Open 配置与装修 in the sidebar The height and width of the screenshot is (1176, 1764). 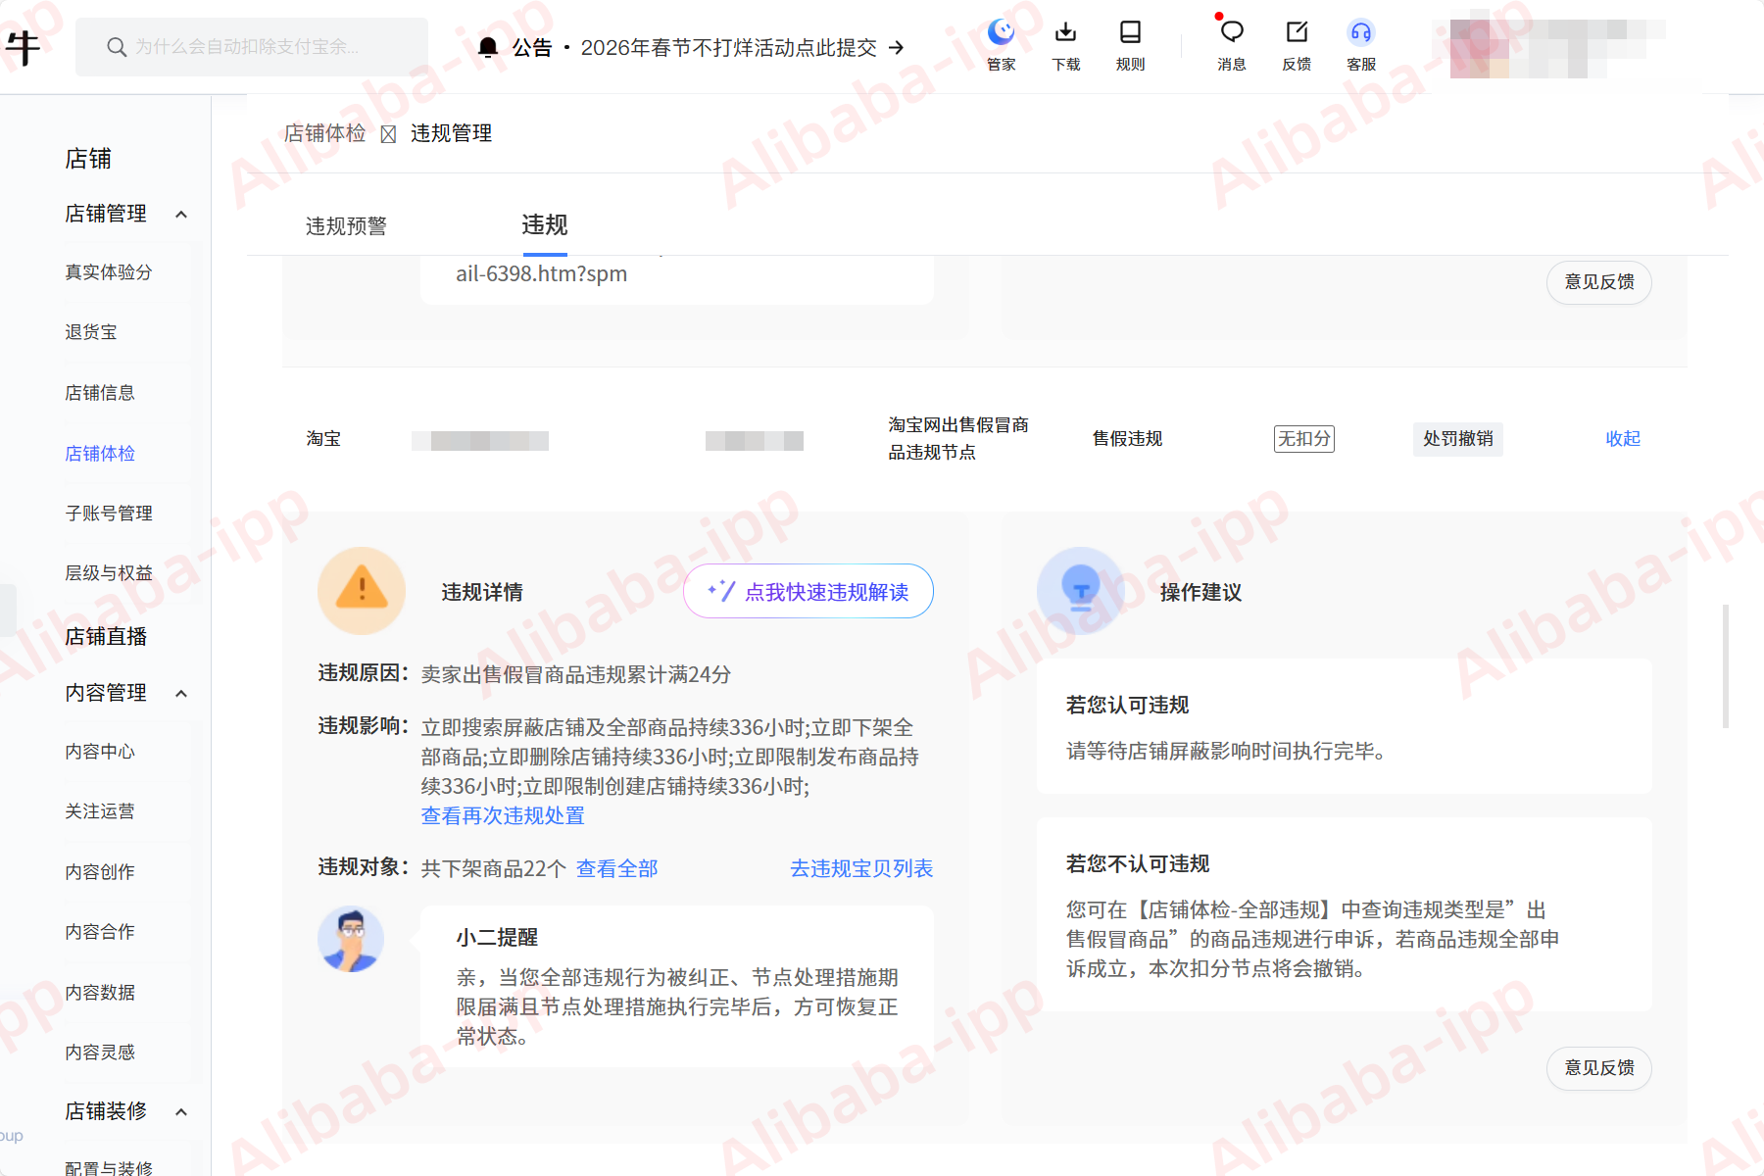pyautogui.click(x=109, y=1168)
